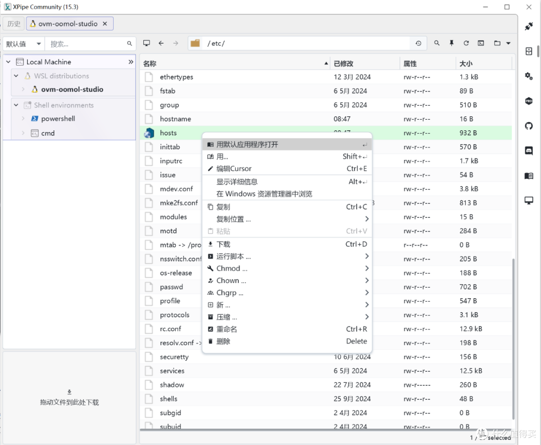This screenshot has width=541, height=445.
Task: Click the penguin icon of ovm-oomol-studio tree entry
Action: tap(35, 89)
